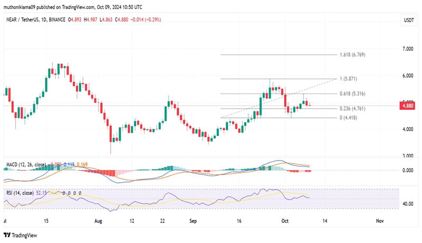Click the MACD (12, 26, close) indicator title
Viewport: 422px width, 243px height.
(26, 164)
